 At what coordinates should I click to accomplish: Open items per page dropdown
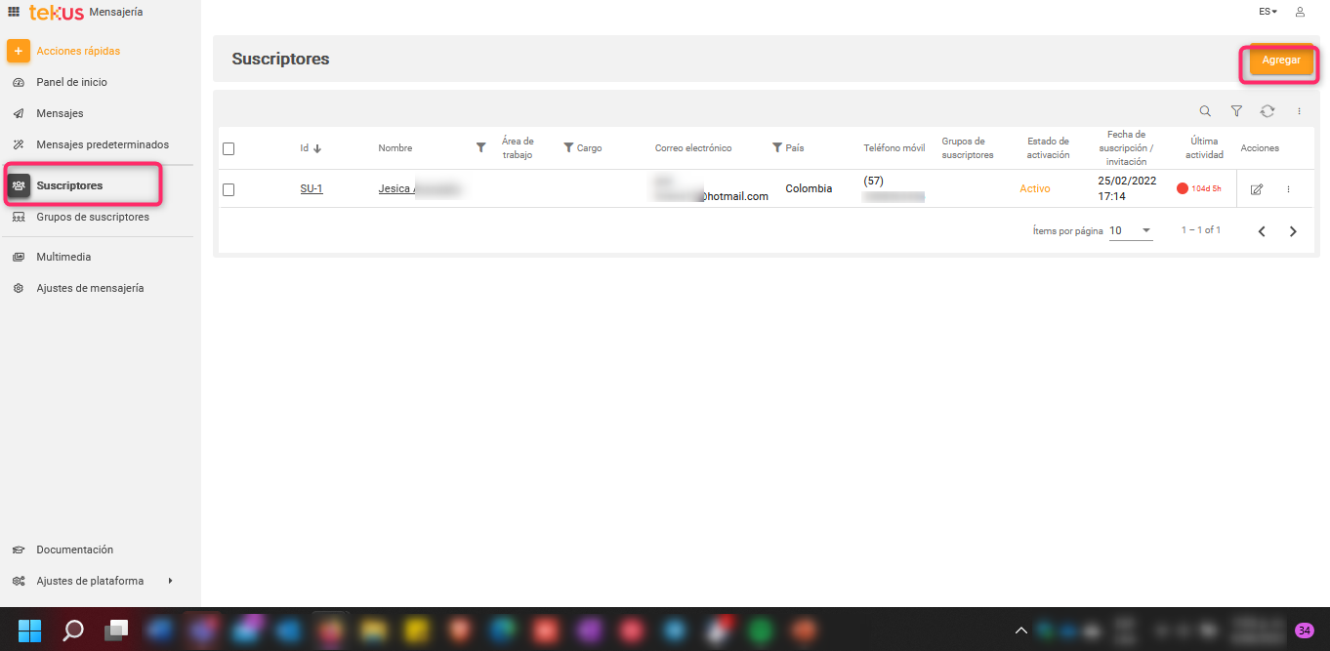[x=1131, y=231]
